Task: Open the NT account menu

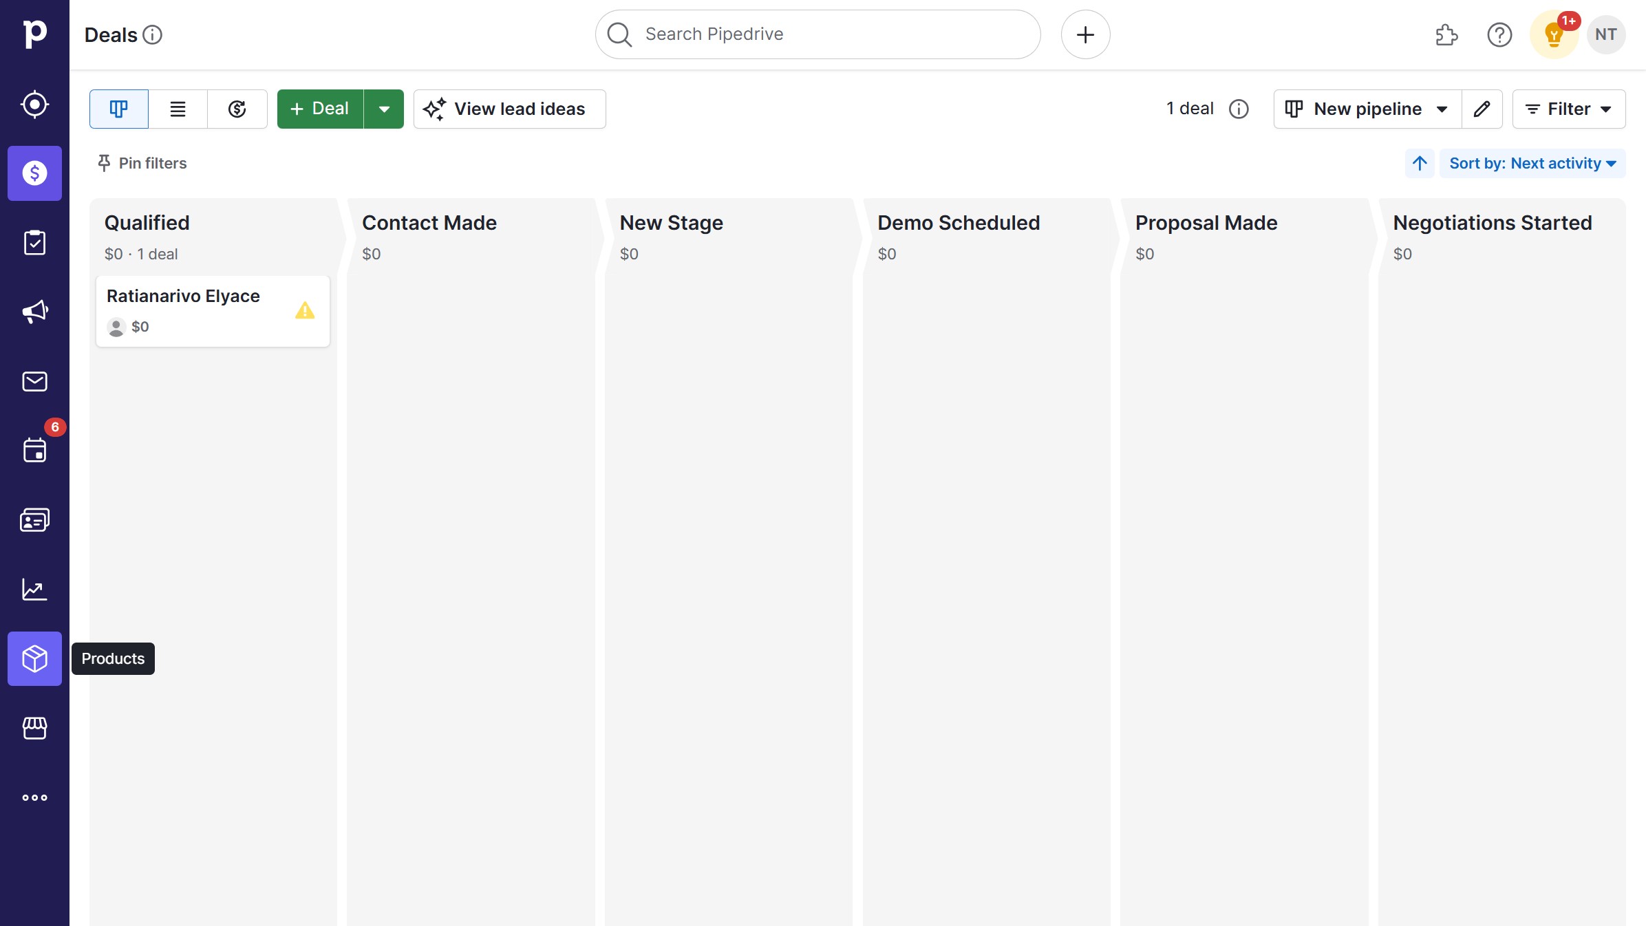Action: click(x=1606, y=34)
